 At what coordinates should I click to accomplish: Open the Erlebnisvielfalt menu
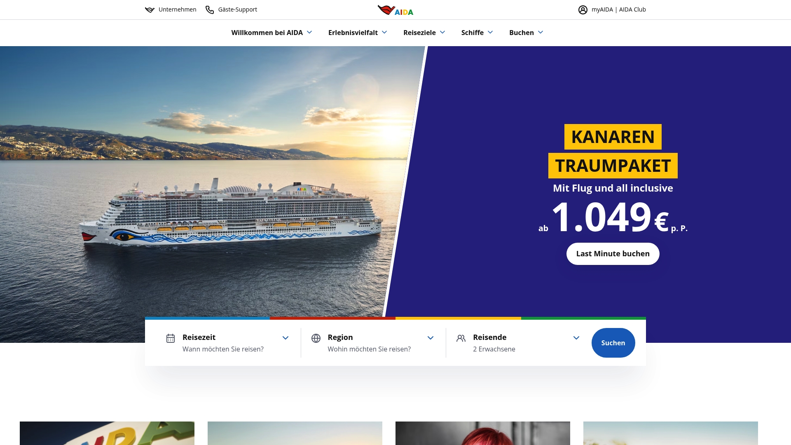tap(358, 33)
